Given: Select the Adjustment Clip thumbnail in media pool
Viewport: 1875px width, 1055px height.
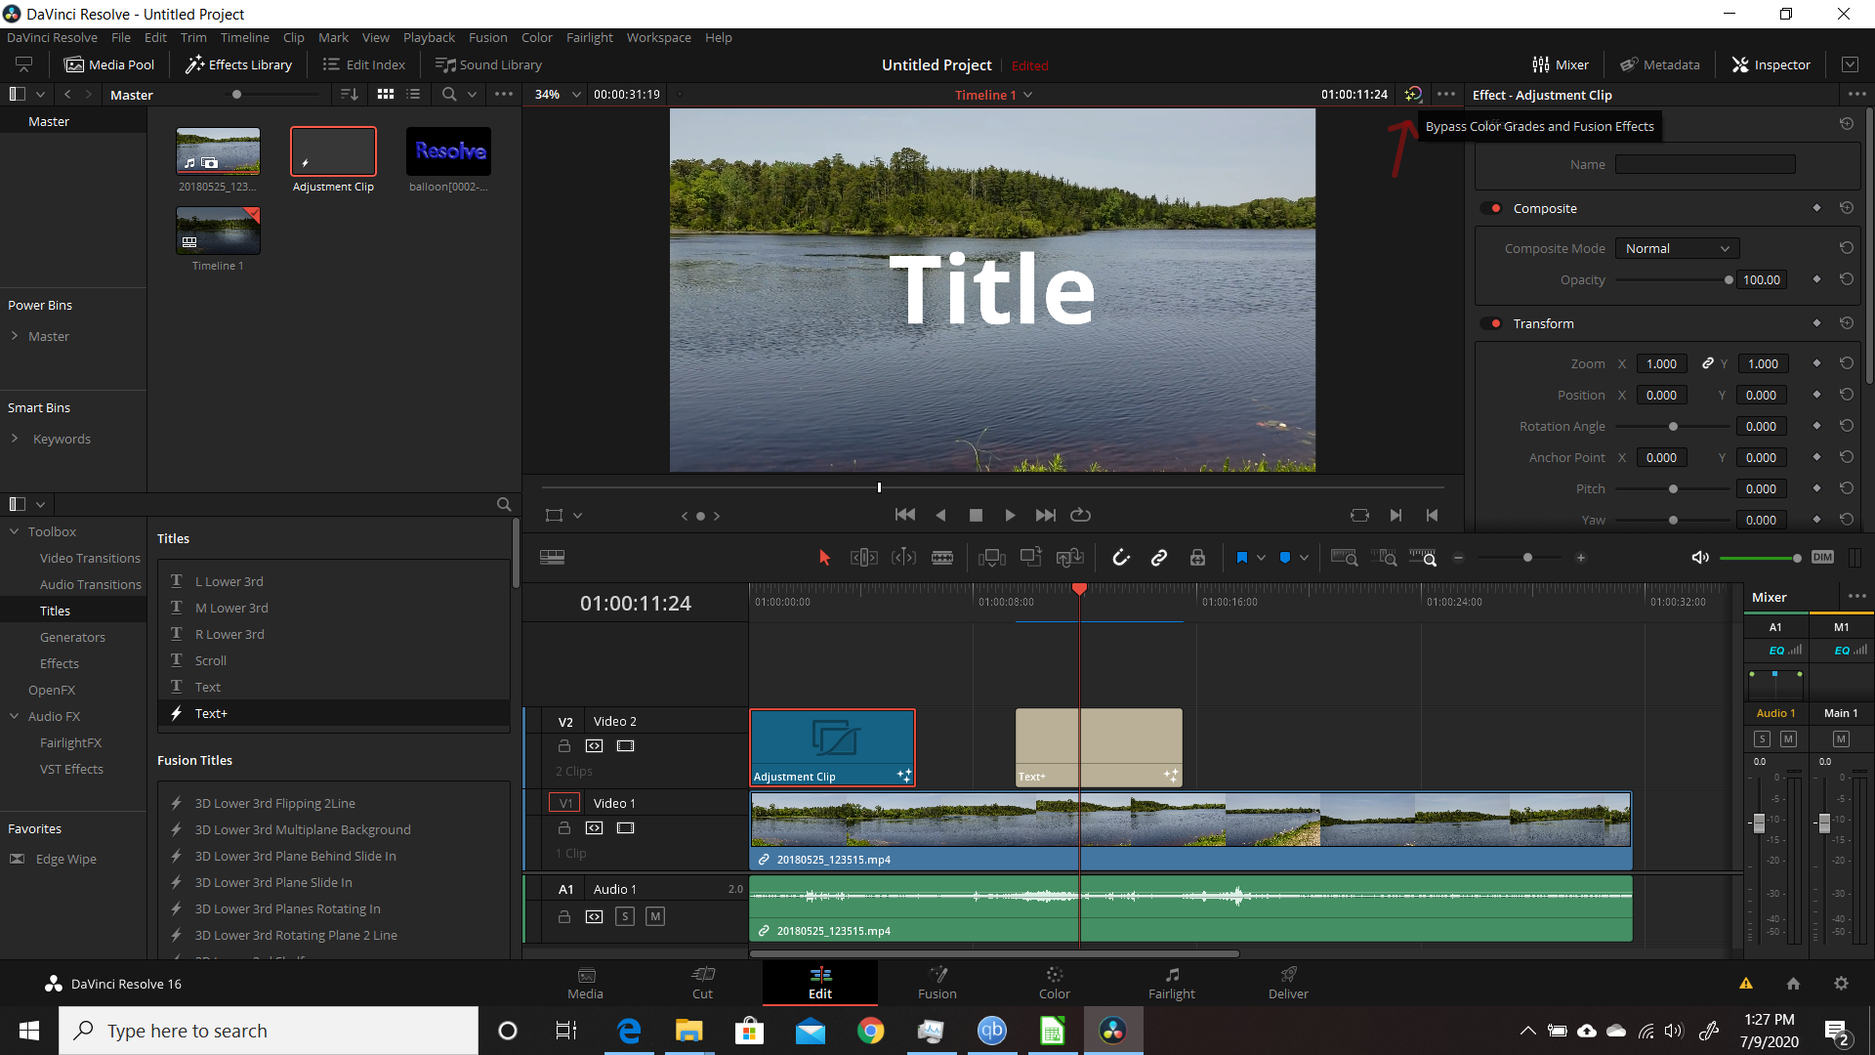Looking at the screenshot, I should click(333, 151).
